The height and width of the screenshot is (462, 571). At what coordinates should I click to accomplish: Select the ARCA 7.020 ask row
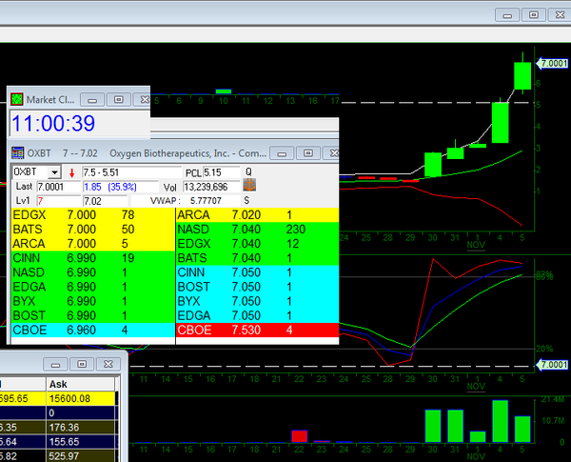257,216
